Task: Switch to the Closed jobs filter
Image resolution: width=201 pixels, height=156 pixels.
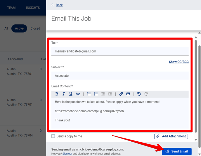Action: [x=35, y=28]
